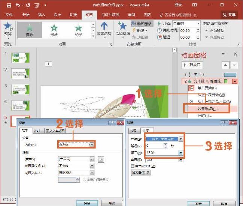
Task: Click the 持续时间 field showing 00.50
Action: point(188,30)
